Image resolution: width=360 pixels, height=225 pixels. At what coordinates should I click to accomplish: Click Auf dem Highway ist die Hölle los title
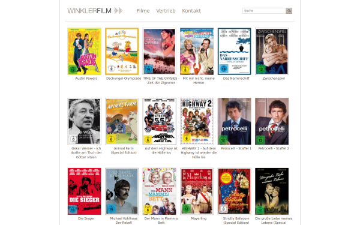point(161,151)
